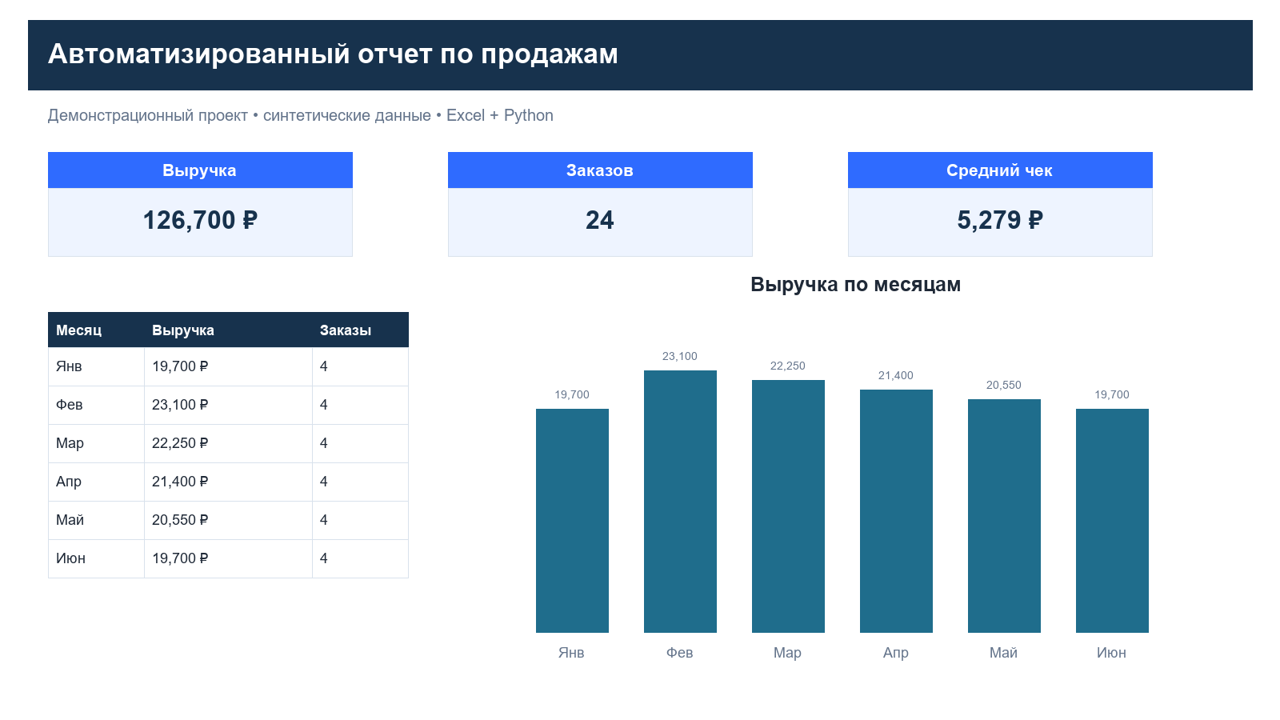Click the "Фев" cell in the table
The height and width of the screenshot is (720, 1280).
click(96, 405)
